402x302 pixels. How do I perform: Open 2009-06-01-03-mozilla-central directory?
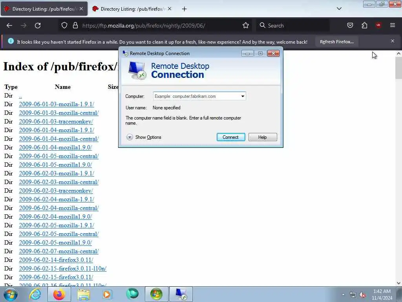click(x=59, y=113)
